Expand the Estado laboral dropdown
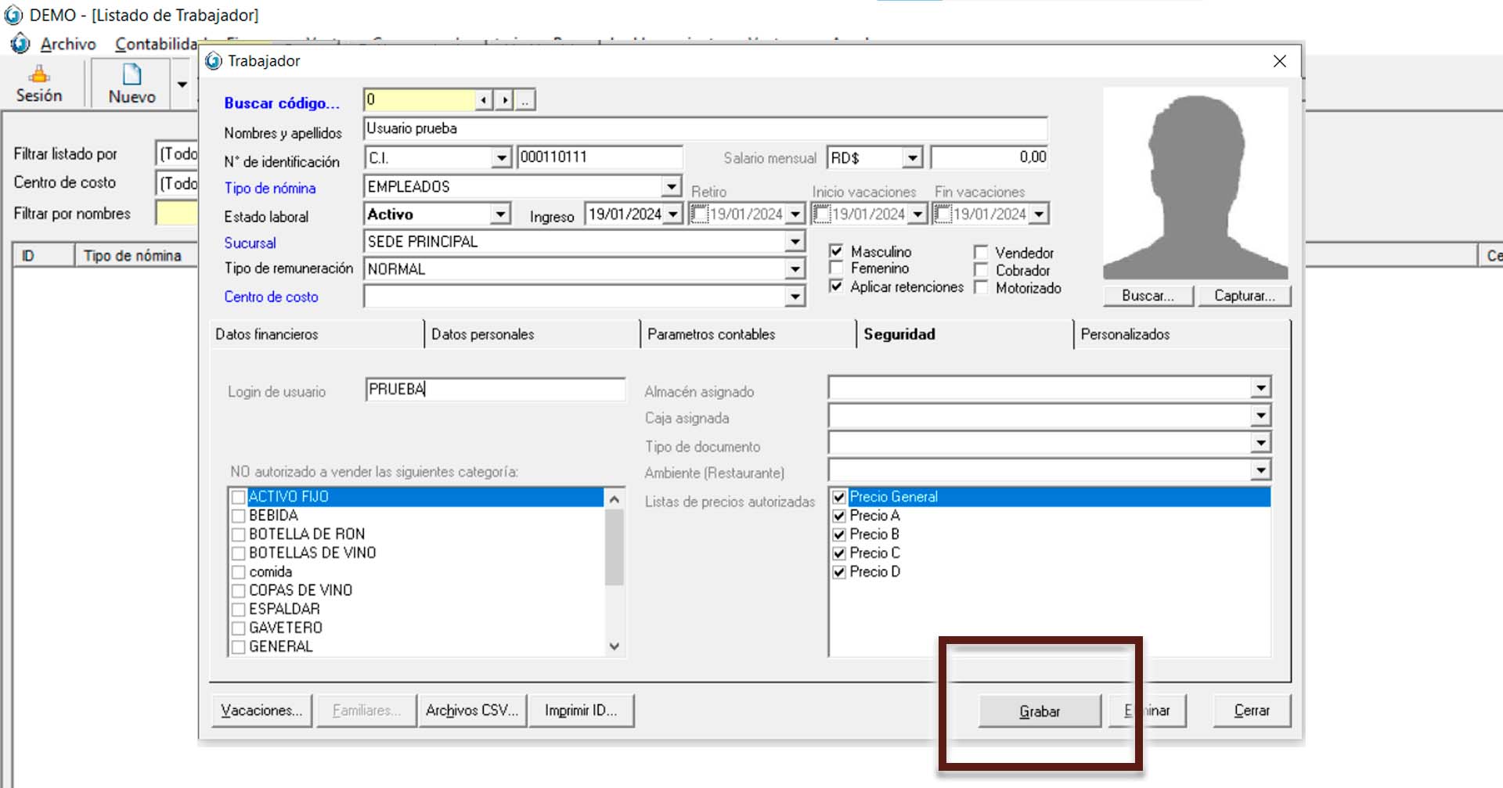Viewport: 1503px width, 788px height. click(500, 214)
